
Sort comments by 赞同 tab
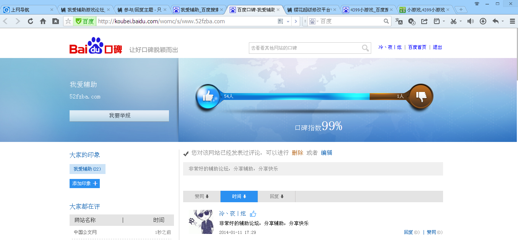pos(201,197)
